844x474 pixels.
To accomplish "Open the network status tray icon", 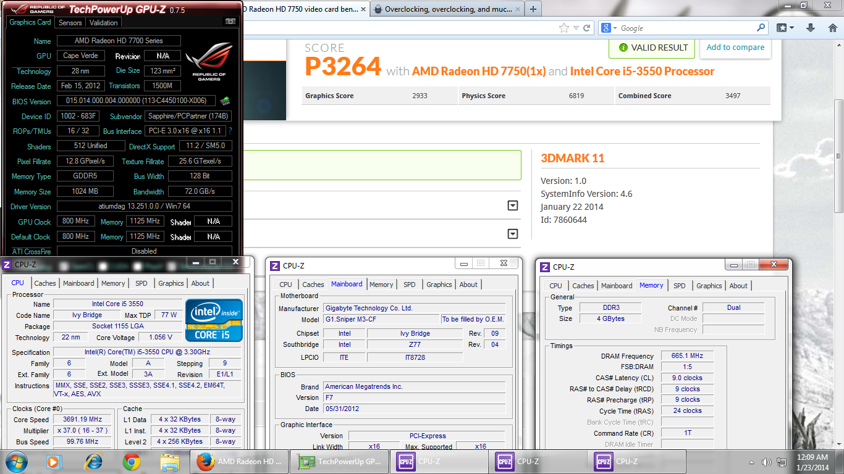I will [x=782, y=462].
